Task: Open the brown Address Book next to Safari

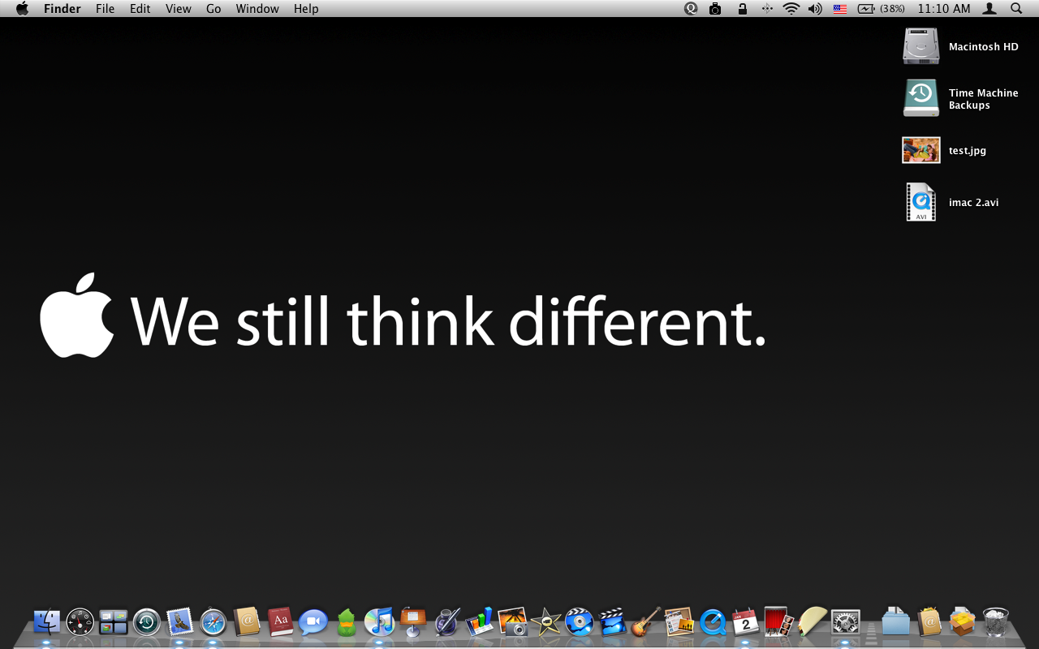Action: tap(247, 622)
